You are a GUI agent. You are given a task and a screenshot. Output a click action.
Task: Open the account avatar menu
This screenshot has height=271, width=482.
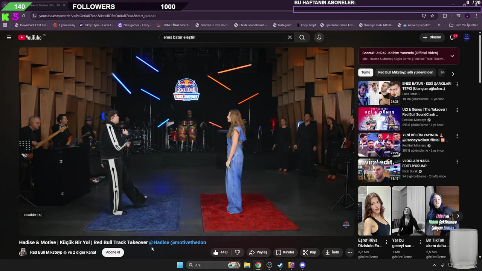click(467, 37)
